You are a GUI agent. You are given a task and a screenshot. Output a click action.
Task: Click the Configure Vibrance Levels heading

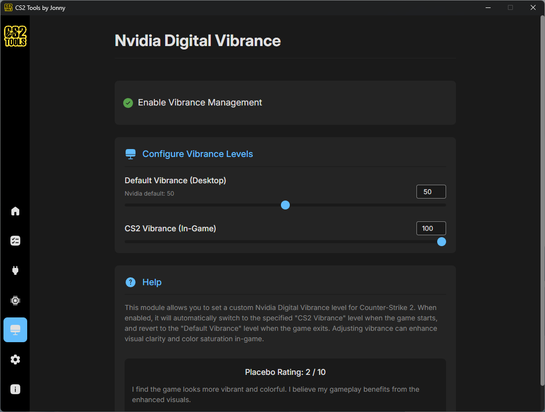pyautogui.click(x=197, y=154)
